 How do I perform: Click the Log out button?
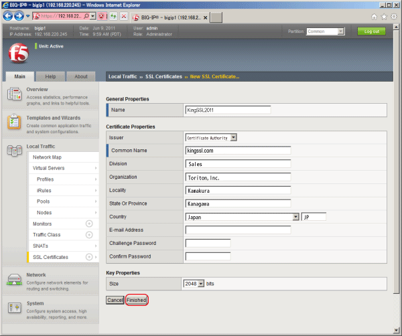pyautogui.click(x=371, y=31)
